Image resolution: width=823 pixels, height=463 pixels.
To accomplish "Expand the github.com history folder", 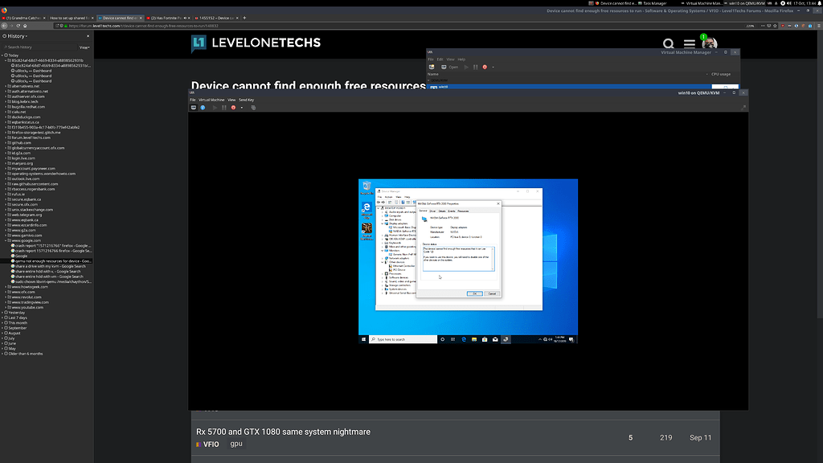I will click(22, 142).
